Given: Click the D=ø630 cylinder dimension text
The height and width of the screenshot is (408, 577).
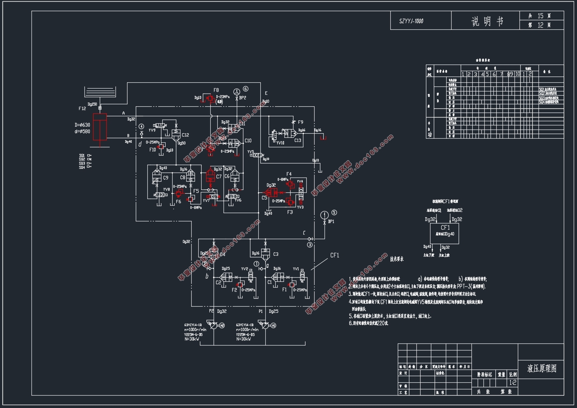Looking at the screenshot, I should click(82, 125).
